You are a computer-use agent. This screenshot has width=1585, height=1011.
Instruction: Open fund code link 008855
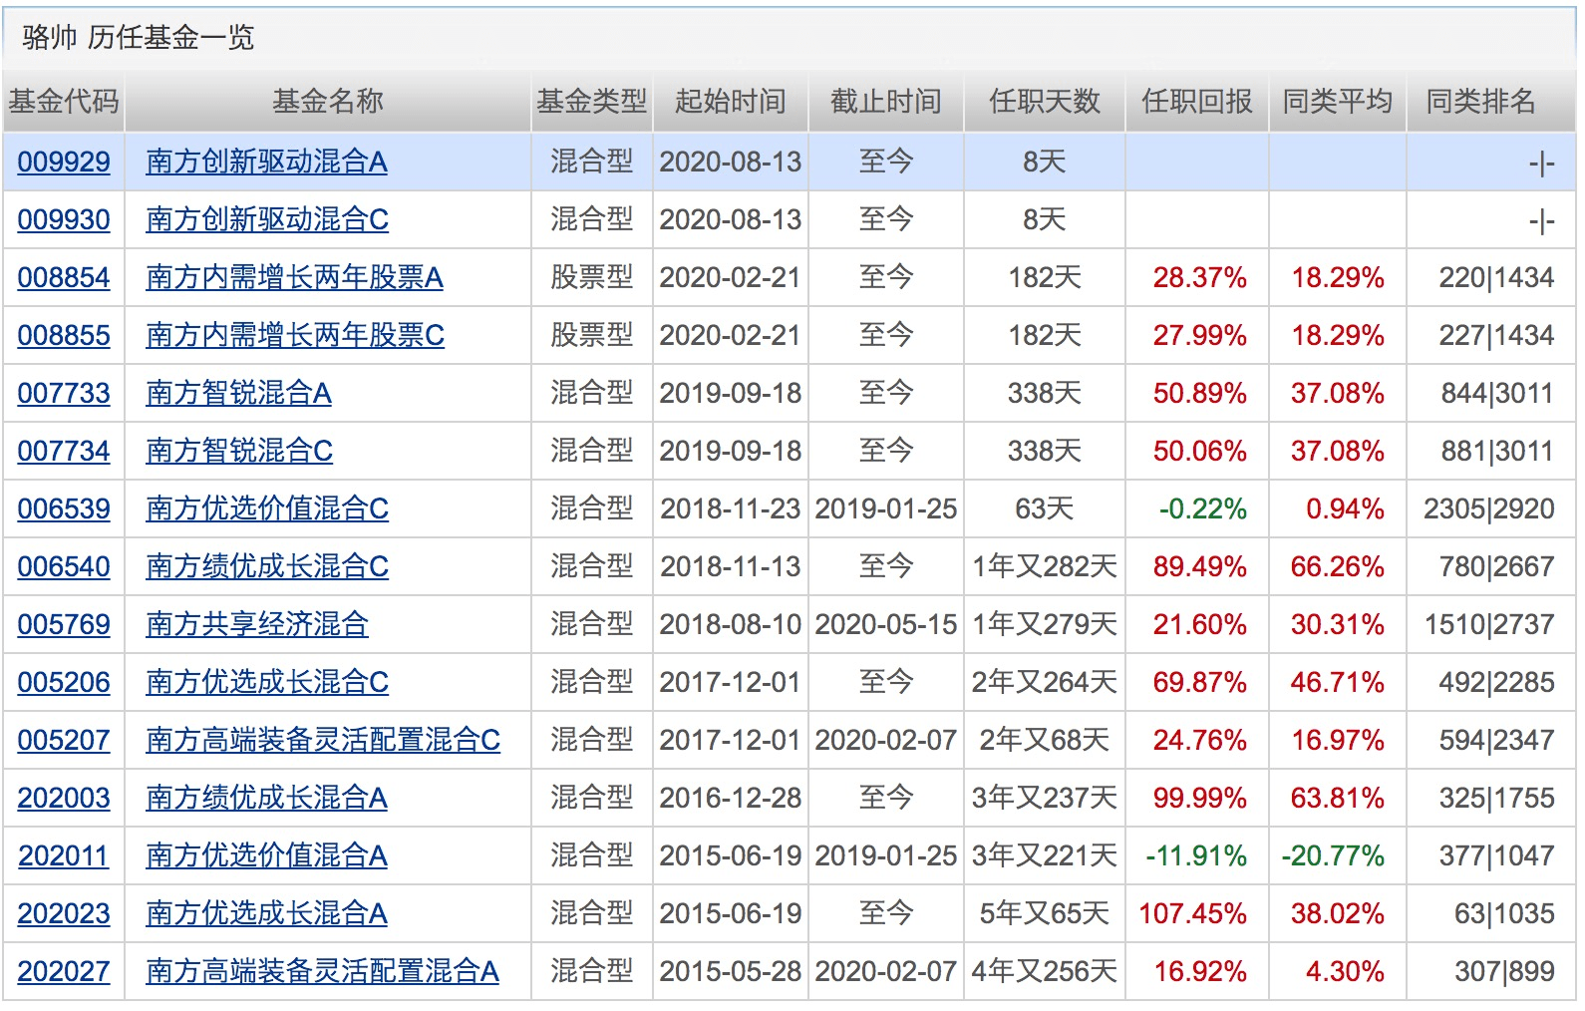pyautogui.click(x=64, y=335)
